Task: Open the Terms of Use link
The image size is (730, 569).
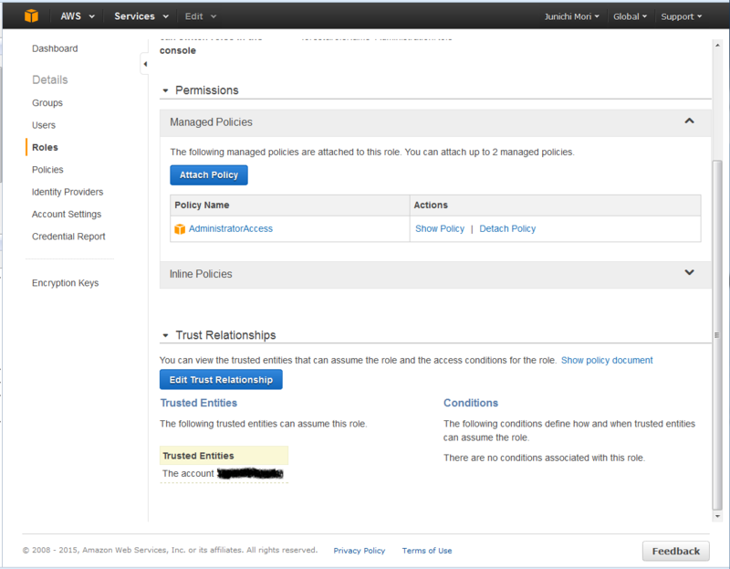Action: coord(427,551)
